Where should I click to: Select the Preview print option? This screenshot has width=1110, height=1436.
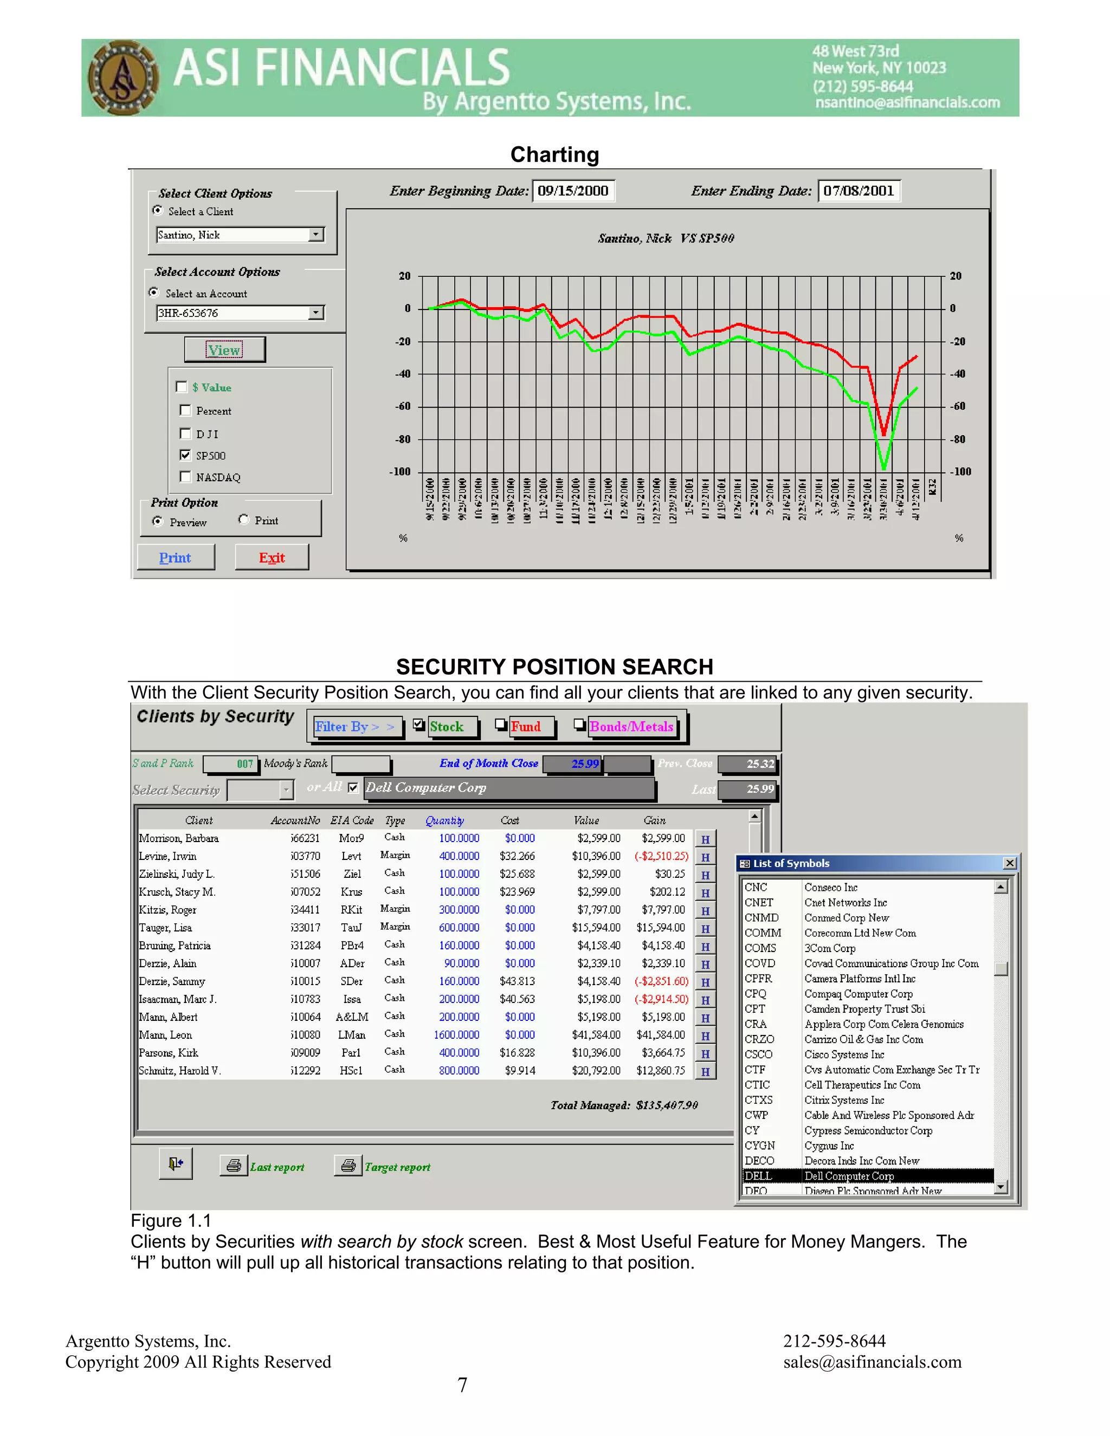[158, 521]
